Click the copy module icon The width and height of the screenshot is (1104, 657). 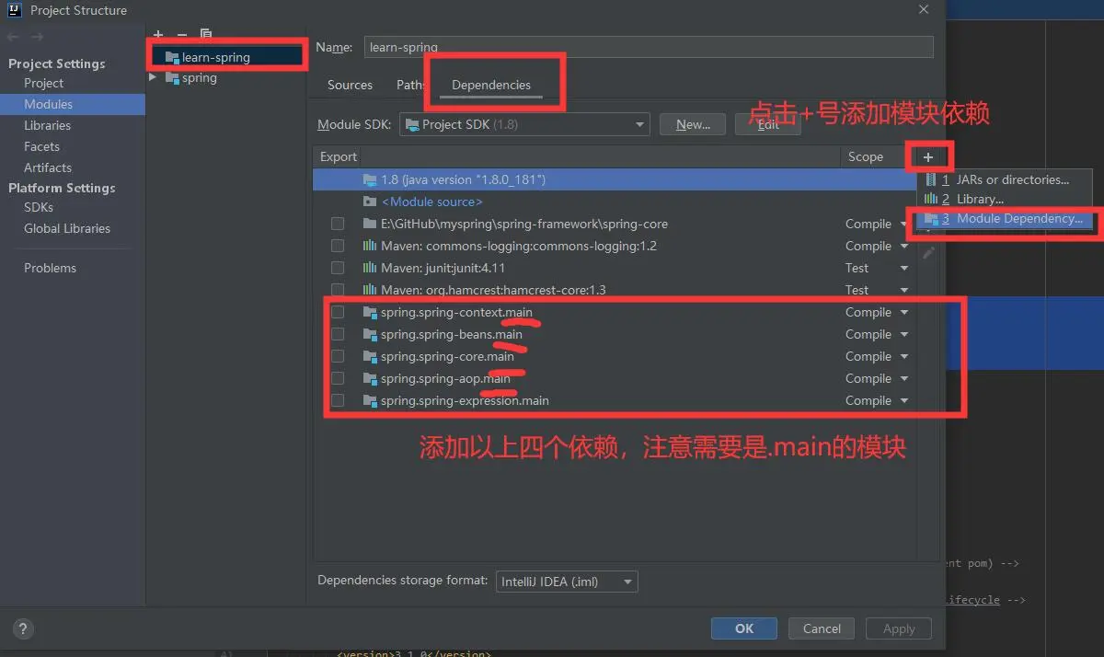pos(206,34)
